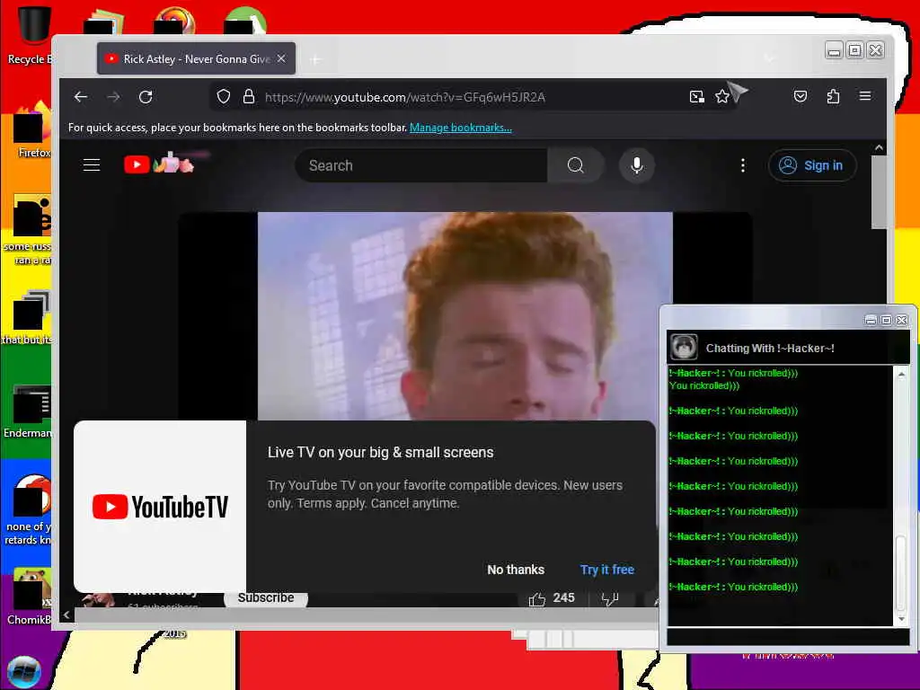Open the Firefox extensions puzzle icon
The image size is (920, 690).
tap(833, 96)
